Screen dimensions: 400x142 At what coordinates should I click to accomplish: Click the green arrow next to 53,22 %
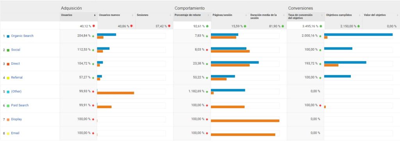207,78
